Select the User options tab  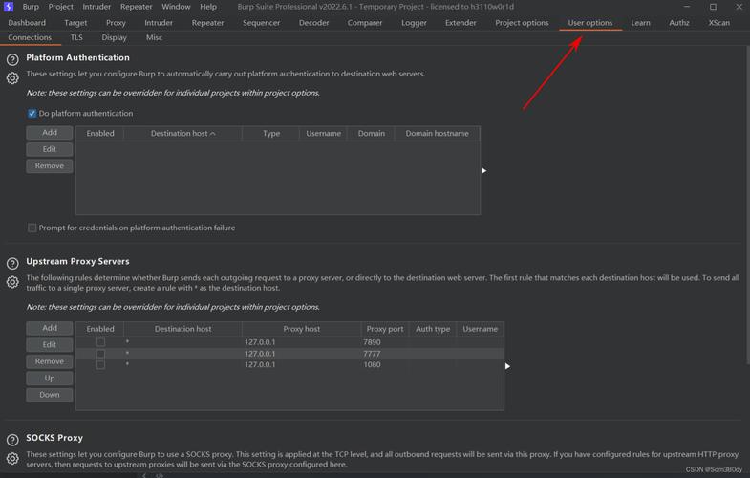pos(590,23)
